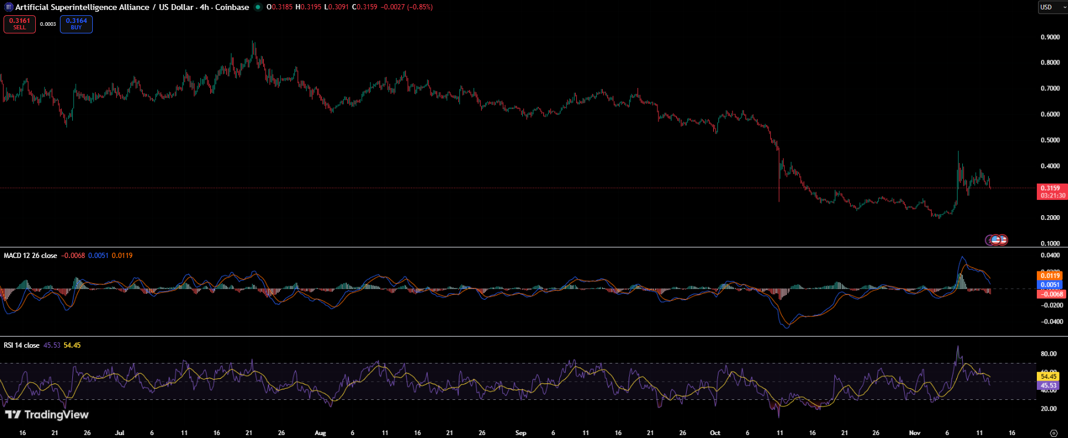Screen dimensions: 1068x438
Task: Click the 0.0003 spread value
Action: click(x=48, y=24)
